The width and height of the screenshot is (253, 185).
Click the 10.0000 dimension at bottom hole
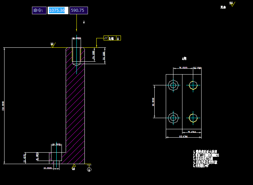click(48, 168)
